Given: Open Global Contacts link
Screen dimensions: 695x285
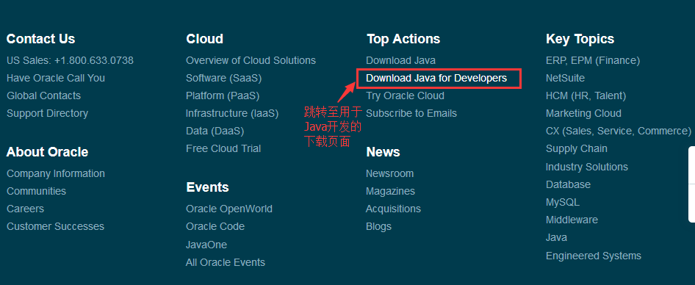Looking at the screenshot, I should click(x=43, y=95).
